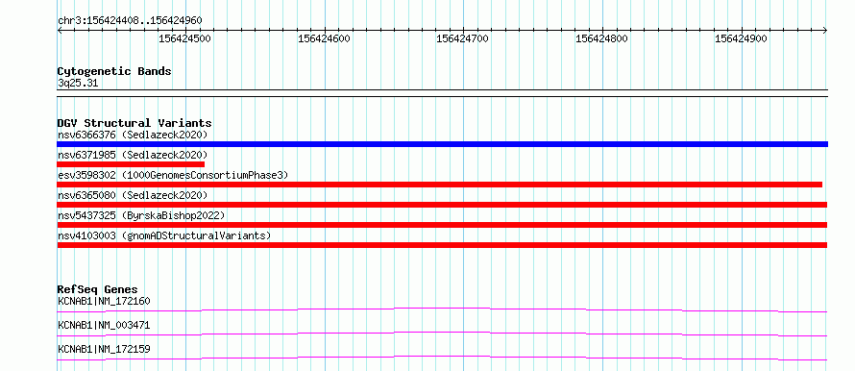Click ruler position 156424500
Viewport: 855px width, 371px height.
(x=185, y=38)
